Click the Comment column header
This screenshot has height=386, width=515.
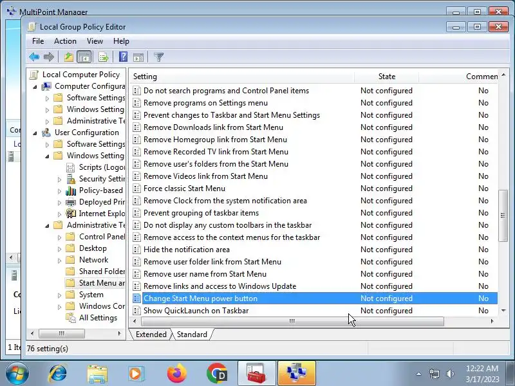point(458,77)
